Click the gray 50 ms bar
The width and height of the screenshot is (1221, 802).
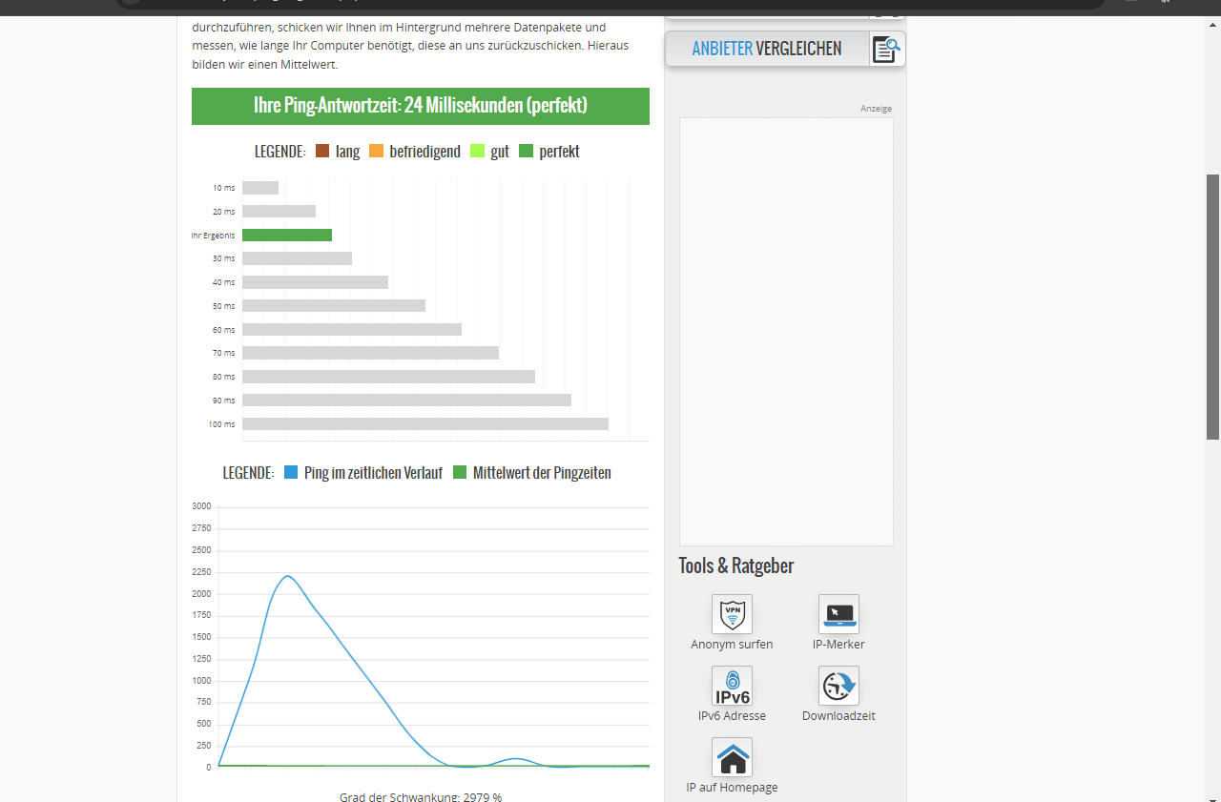click(x=334, y=305)
